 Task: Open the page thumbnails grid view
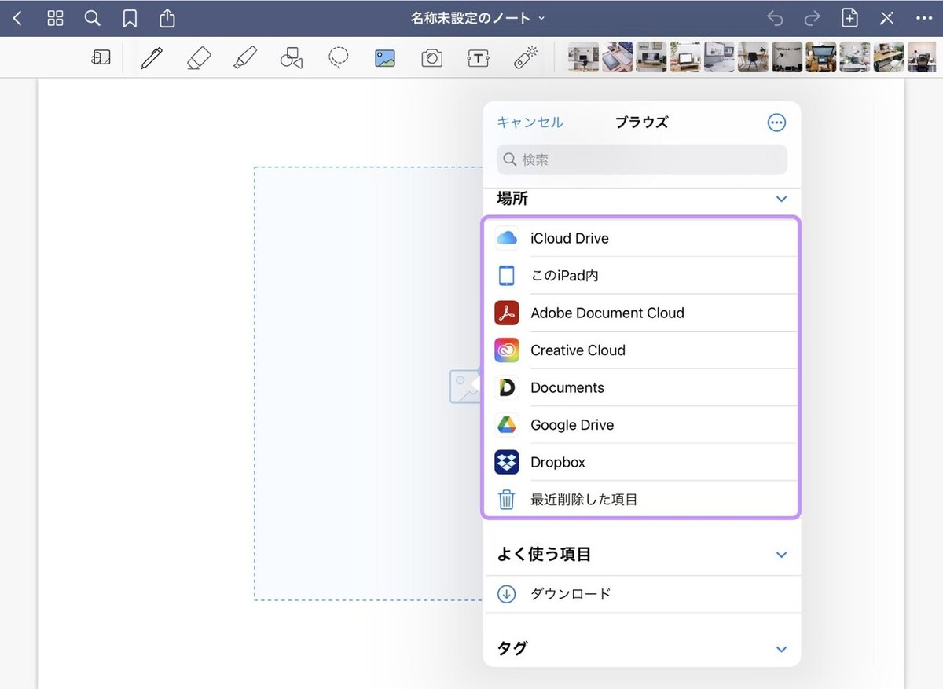click(54, 17)
